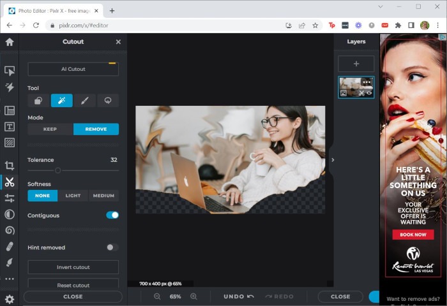Screen dimensions: 447x306
Task: Click the Reset cutout button
Action: click(73, 284)
